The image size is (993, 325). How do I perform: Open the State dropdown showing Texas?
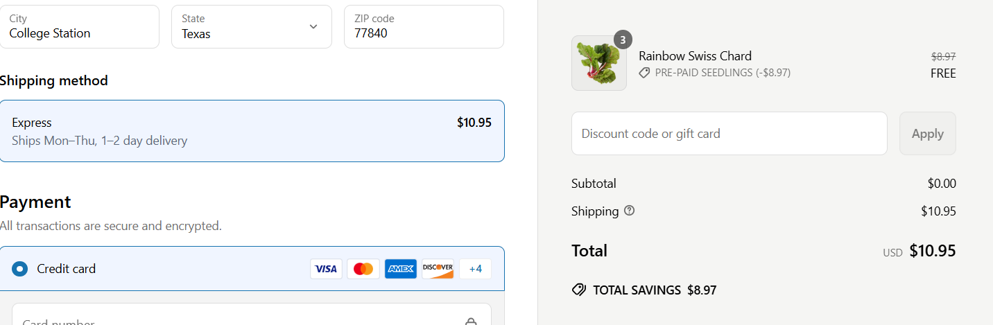tap(252, 27)
